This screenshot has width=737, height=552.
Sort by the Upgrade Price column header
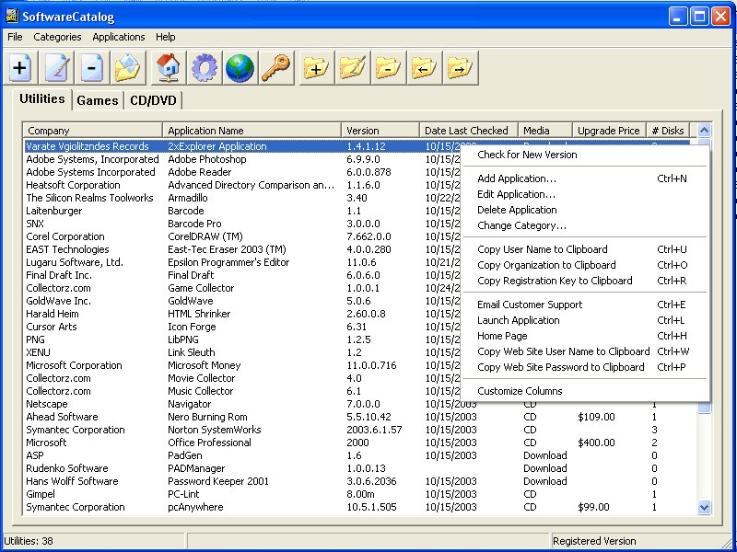click(x=610, y=131)
